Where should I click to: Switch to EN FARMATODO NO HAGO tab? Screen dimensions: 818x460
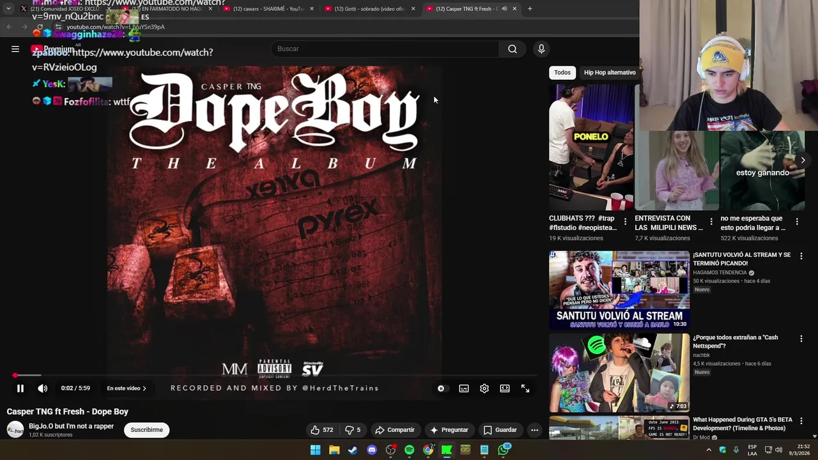[x=167, y=9]
